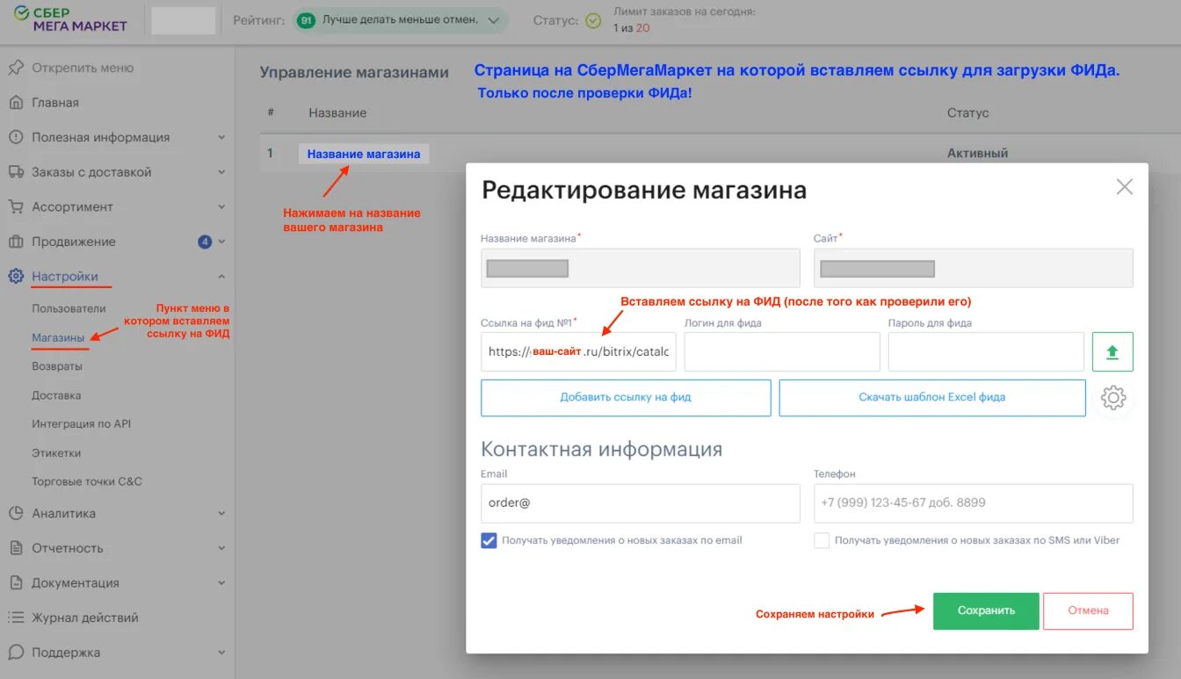Click the document icon next to Отчетность
Viewport: 1181px width, 679px height.
click(15, 548)
